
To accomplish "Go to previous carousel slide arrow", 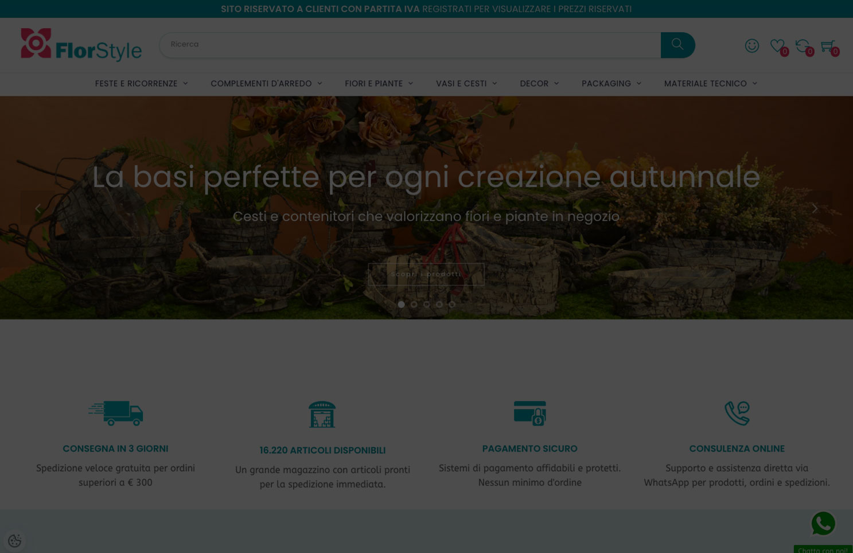I will [38, 208].
